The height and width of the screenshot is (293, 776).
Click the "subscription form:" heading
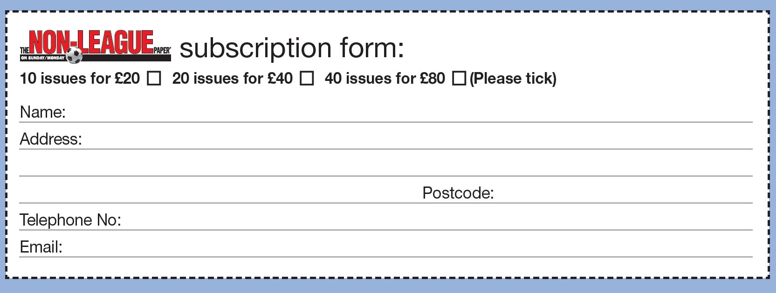coord(292,48)
